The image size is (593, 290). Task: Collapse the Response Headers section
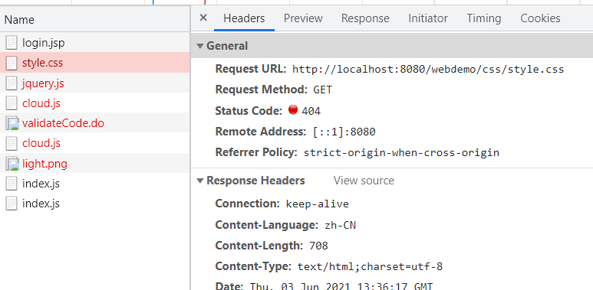tap(200, 181)
